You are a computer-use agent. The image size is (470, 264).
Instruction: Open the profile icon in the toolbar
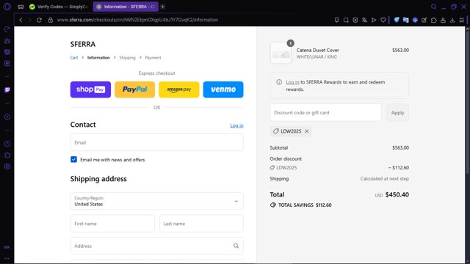coord(443,20)
